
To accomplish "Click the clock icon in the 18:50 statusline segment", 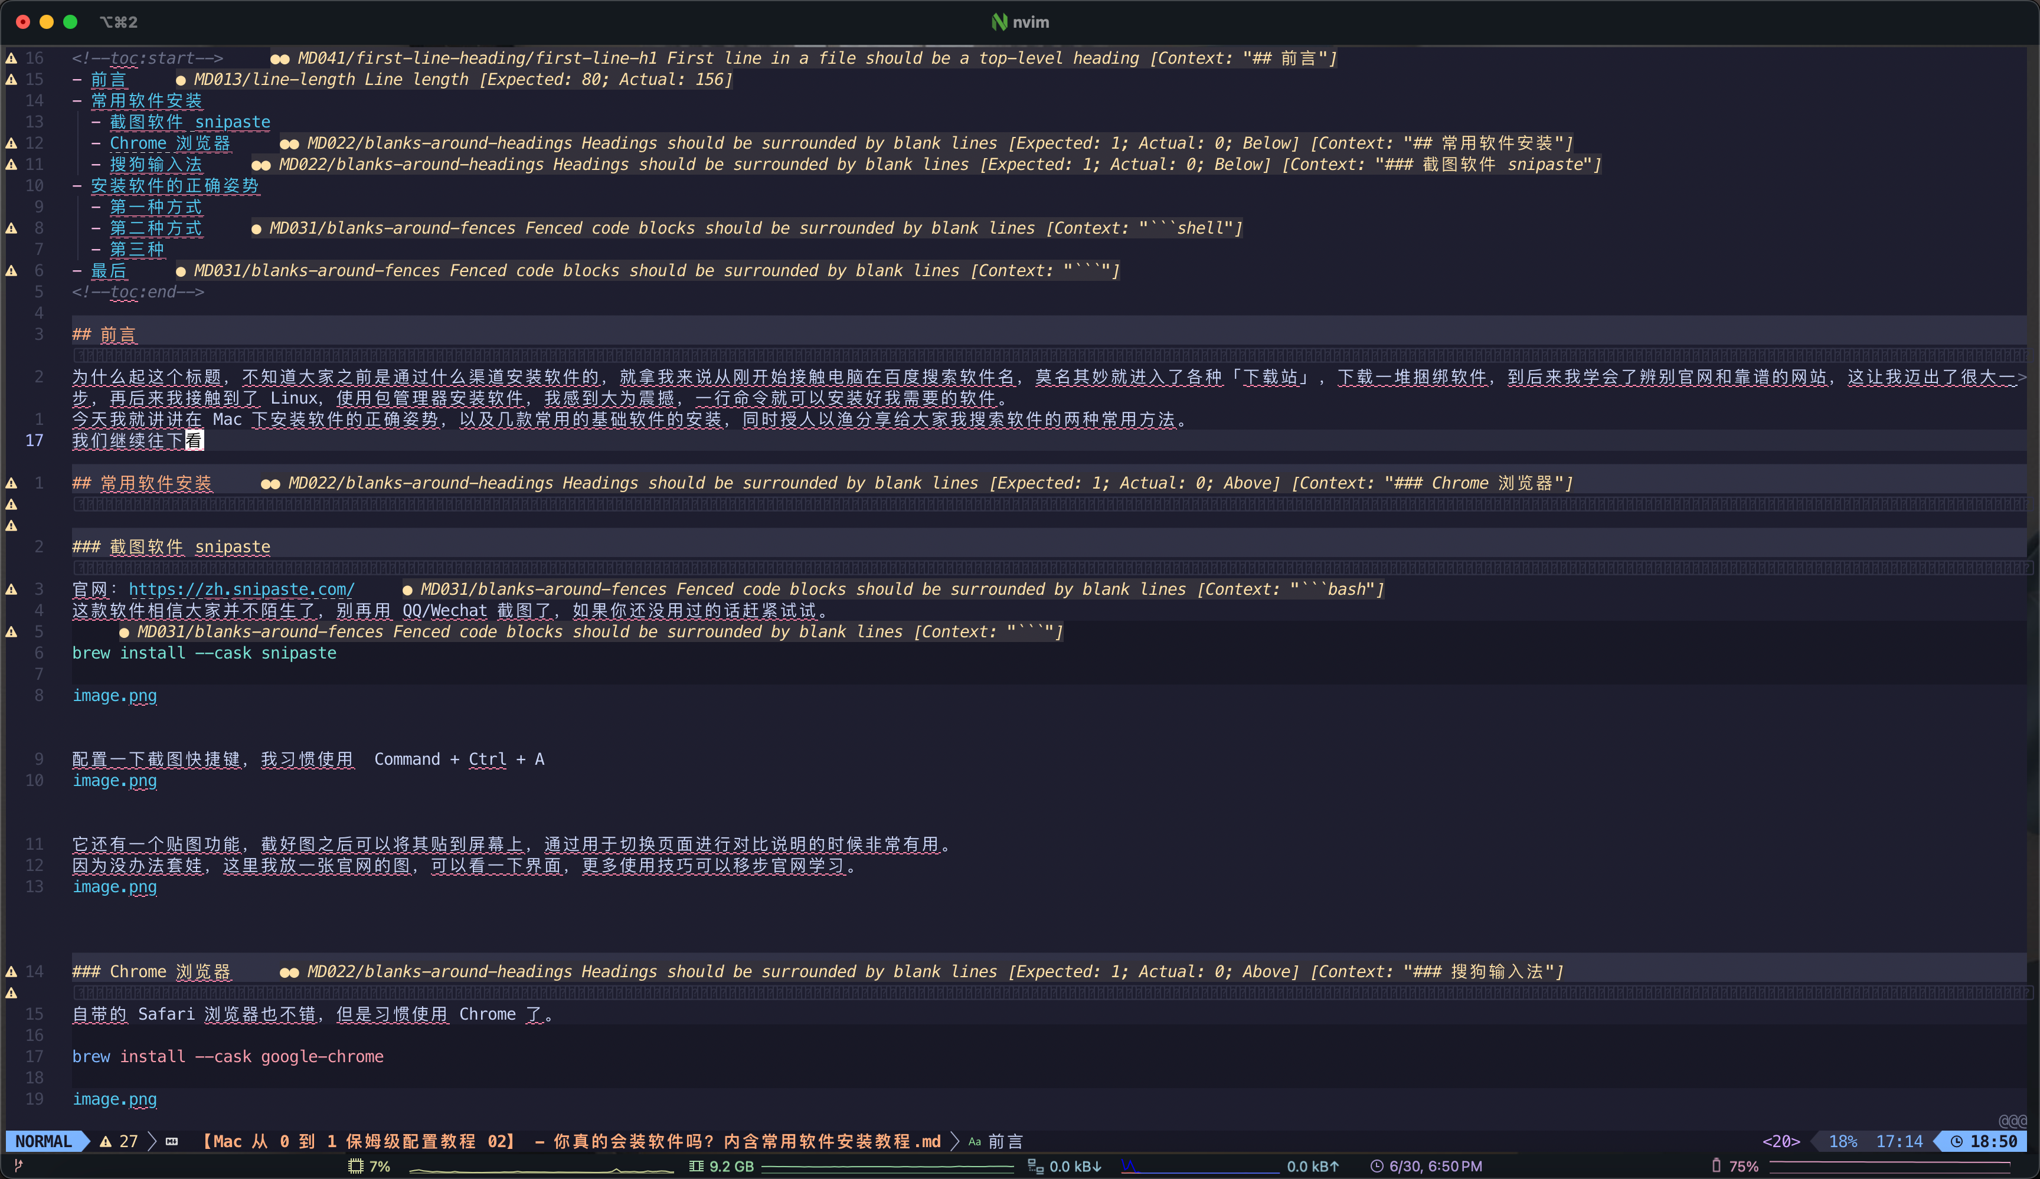I will click(1956, 1141).
